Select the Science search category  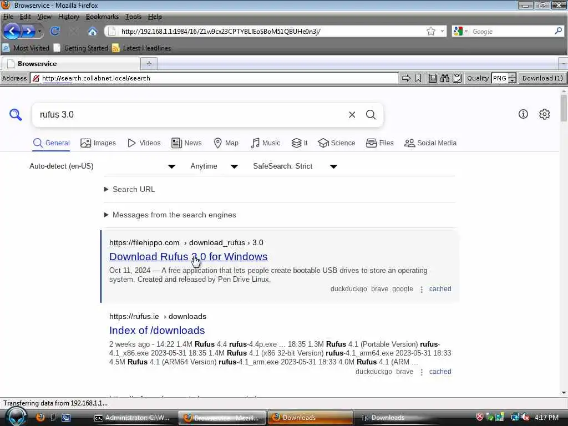[337, 143]
